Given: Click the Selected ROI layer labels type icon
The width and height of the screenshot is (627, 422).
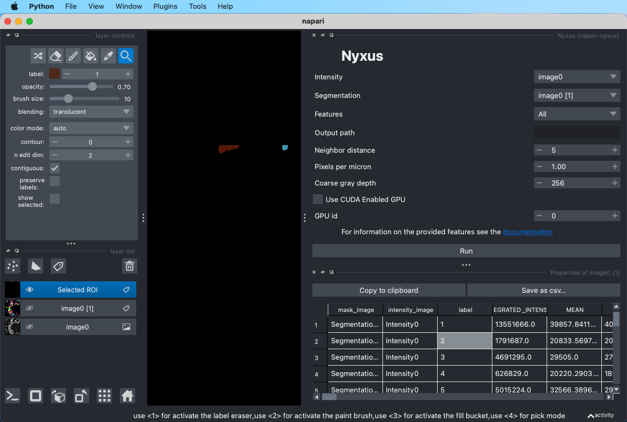Looking at the screenshot, I should coord(126,290).
